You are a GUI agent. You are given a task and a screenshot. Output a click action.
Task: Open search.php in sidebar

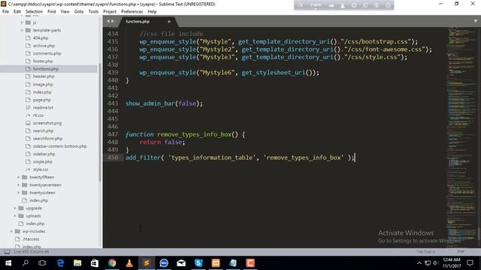point(44,130)
